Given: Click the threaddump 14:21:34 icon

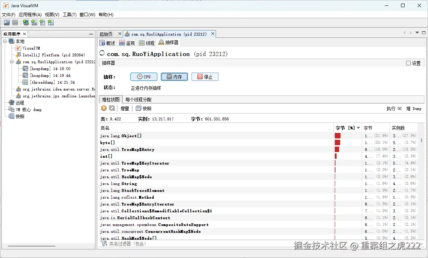Looking at the screenshot, I should pos(26,82).
